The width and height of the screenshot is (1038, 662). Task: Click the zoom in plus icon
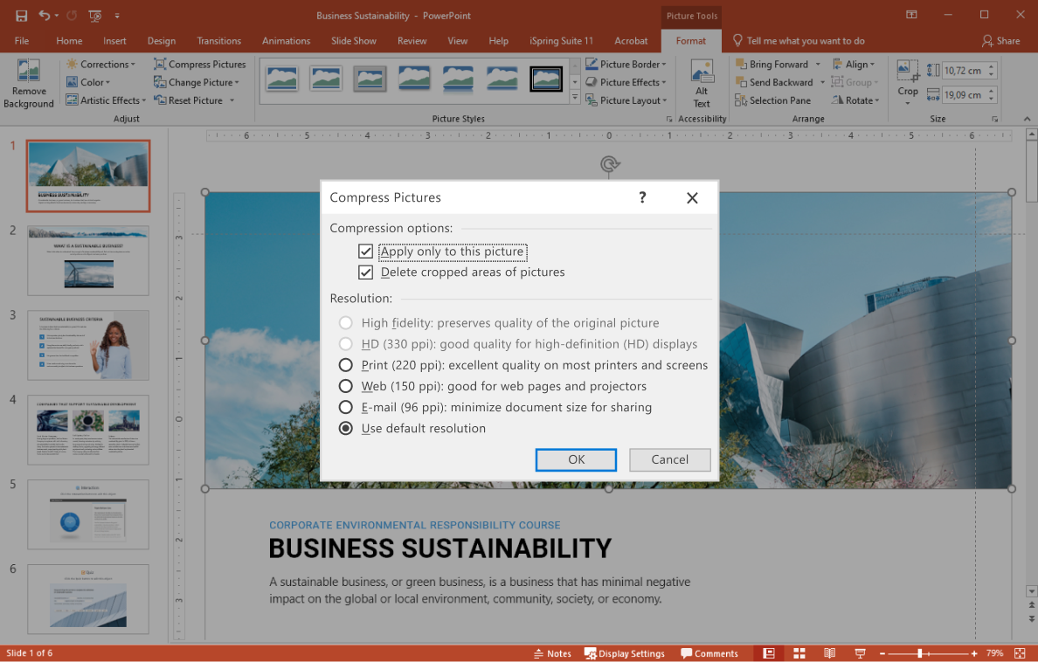[974, 653]
